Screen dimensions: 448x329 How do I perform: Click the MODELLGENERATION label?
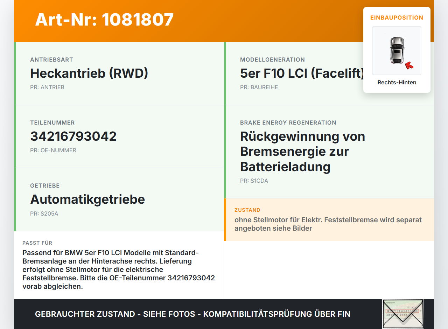[x=272, y=60]
